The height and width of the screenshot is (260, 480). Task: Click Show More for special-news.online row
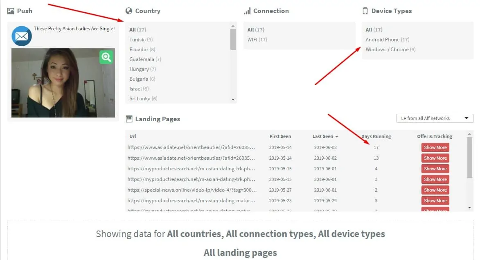(x=435, y=190)
